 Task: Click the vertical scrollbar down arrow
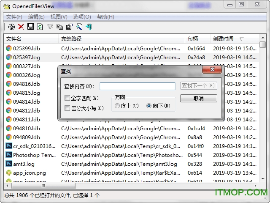tap(263, 179)
